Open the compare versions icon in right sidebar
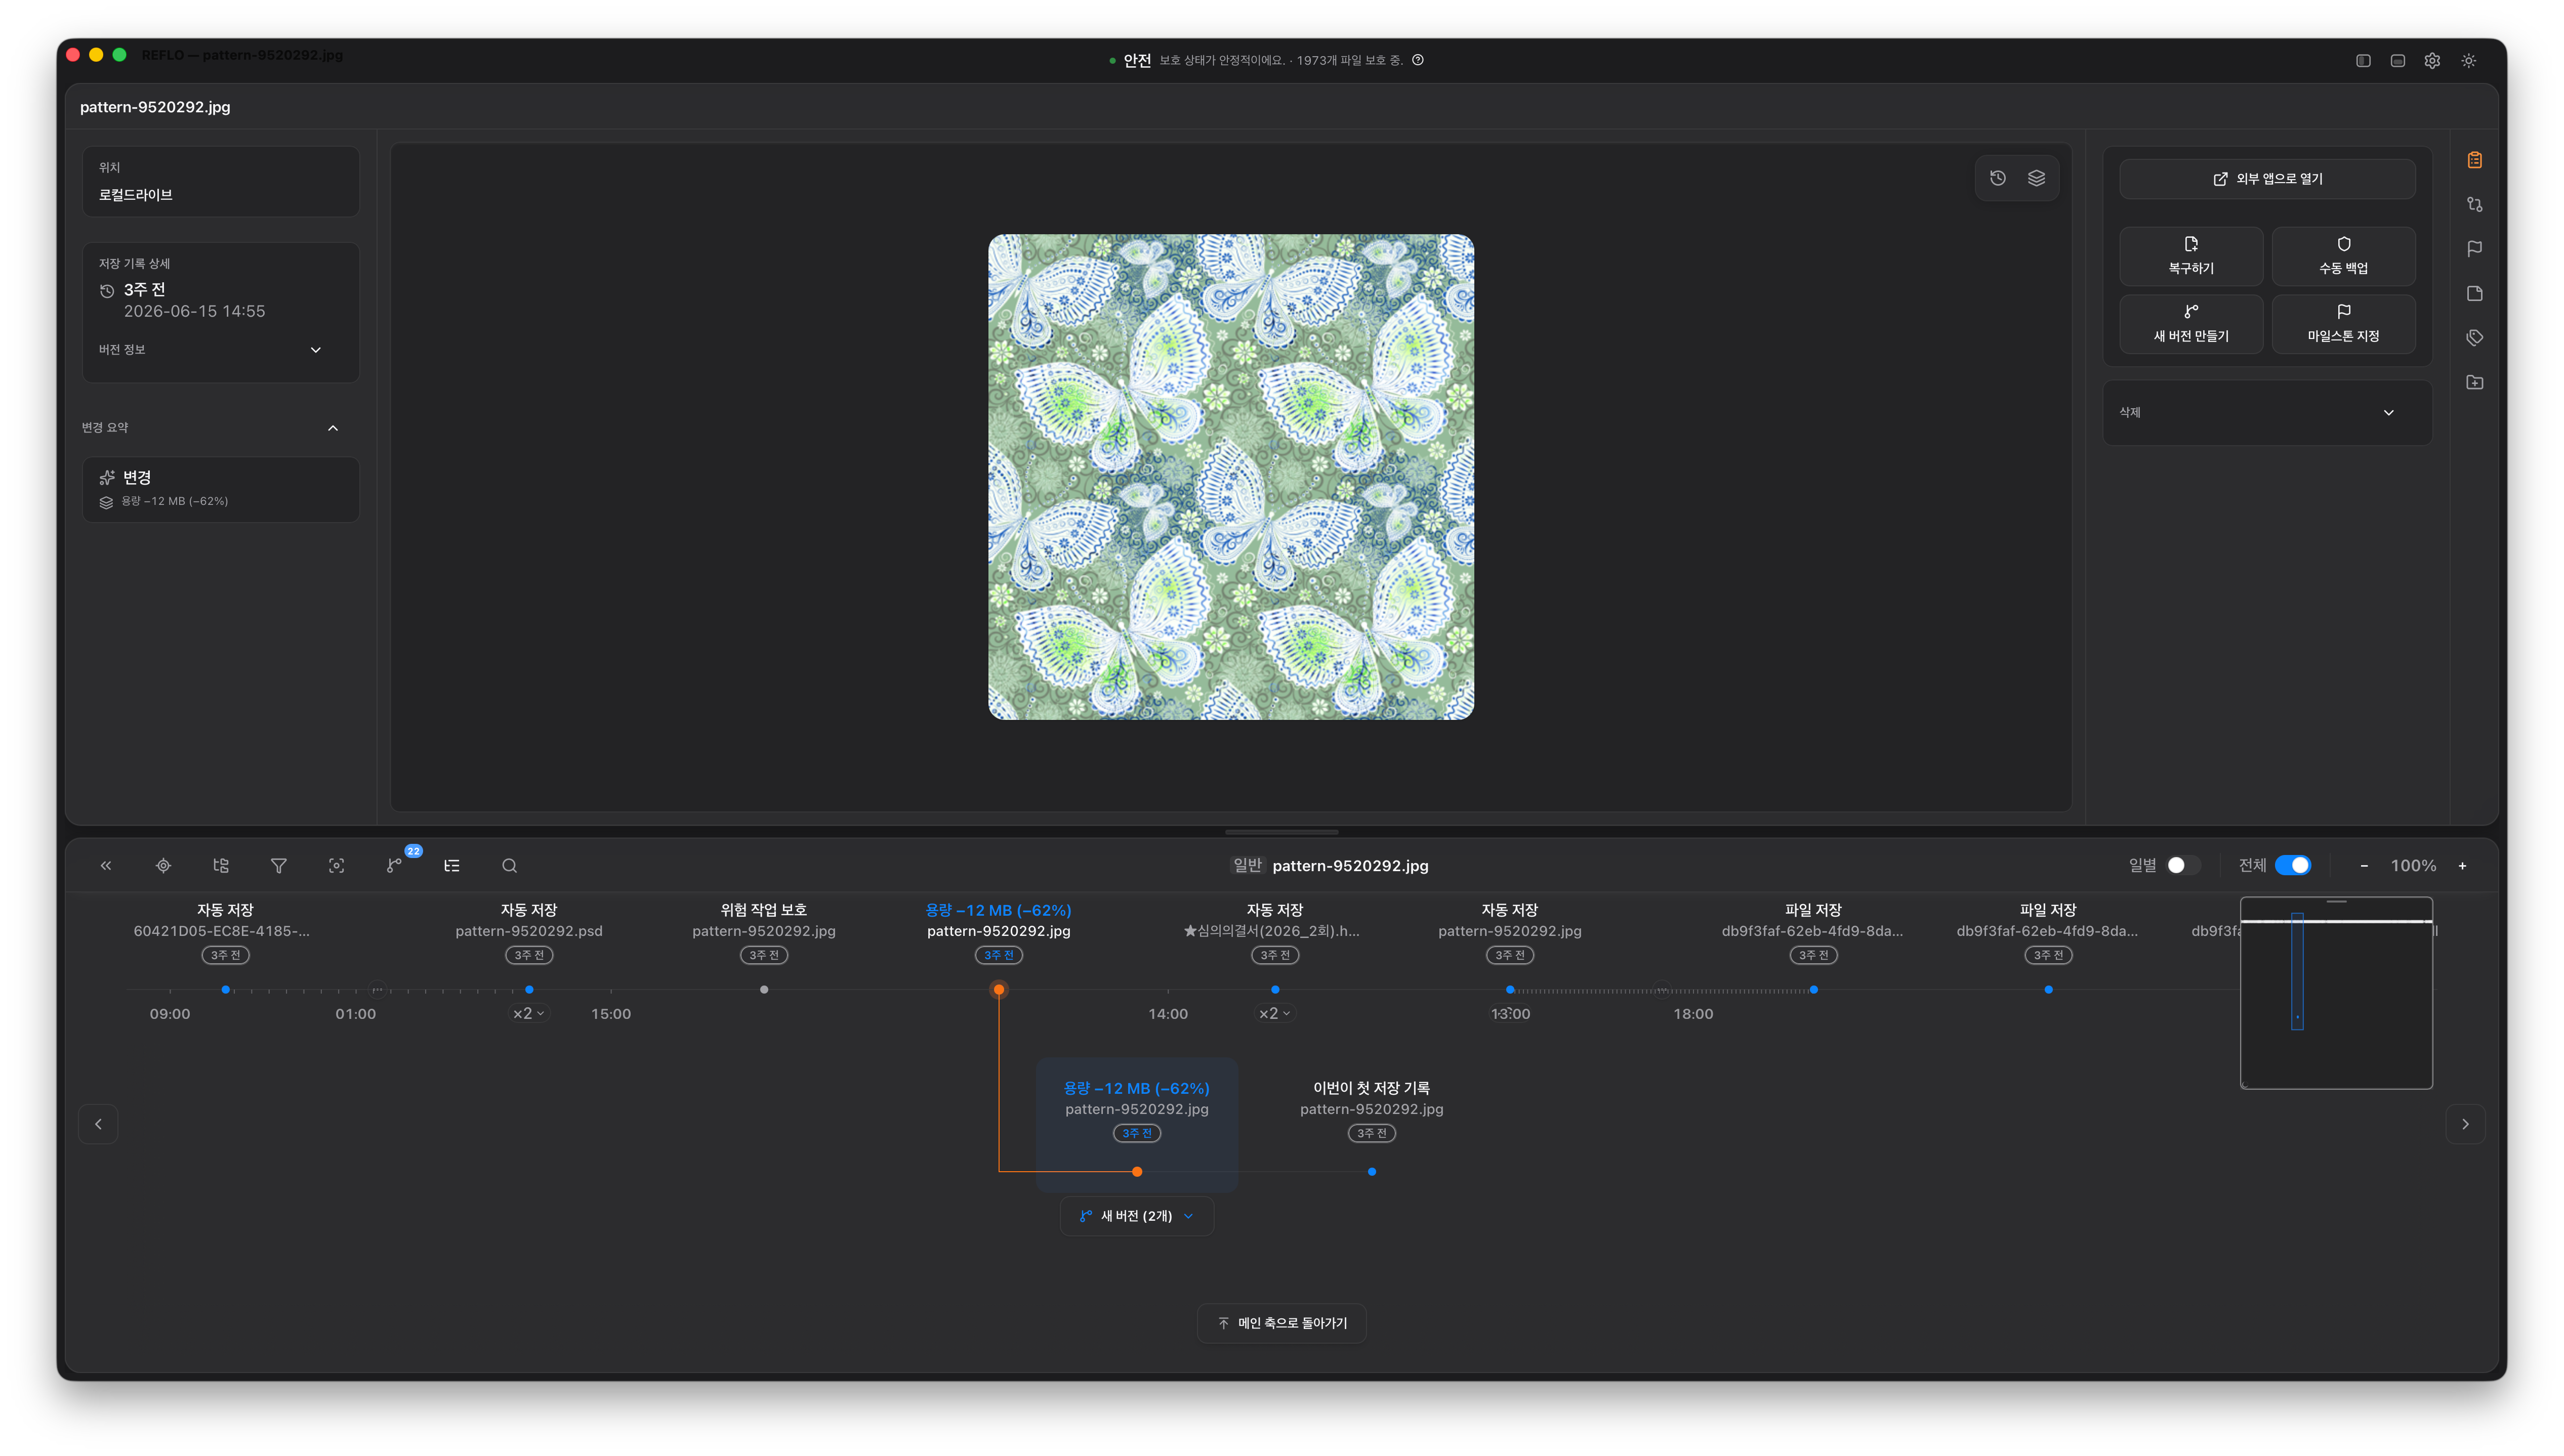Screen dimensions: 2564x1456 tap(2474, 204)
